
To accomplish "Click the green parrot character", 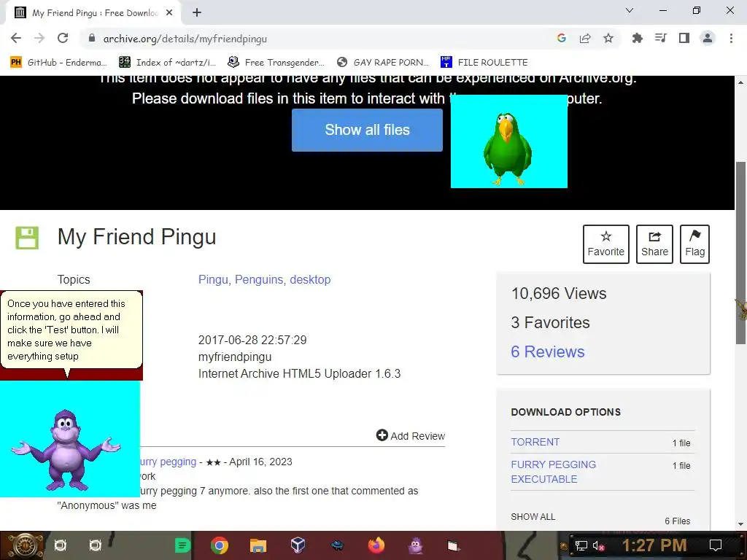I will click(508, 148).
